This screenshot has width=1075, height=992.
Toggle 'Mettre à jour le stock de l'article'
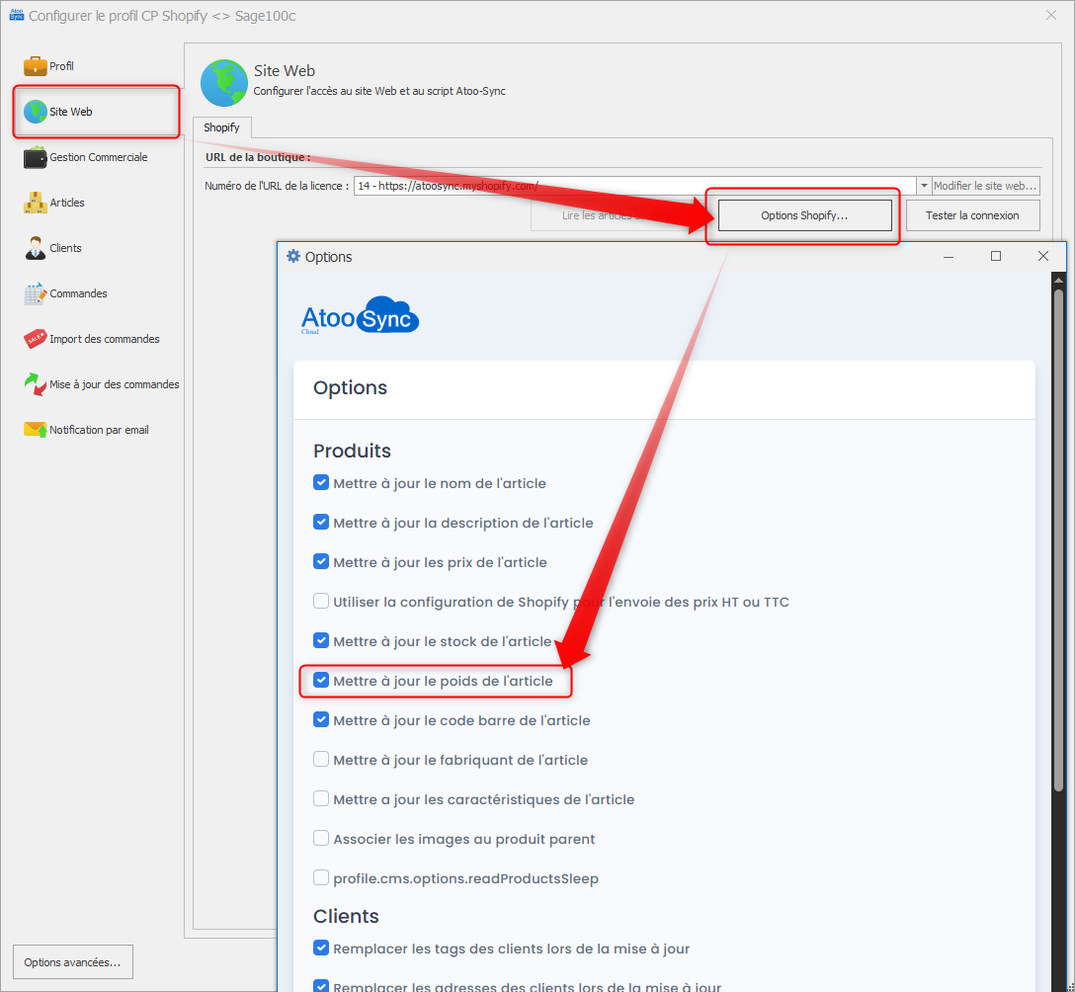pyautogui.click(x=321, y=641)
